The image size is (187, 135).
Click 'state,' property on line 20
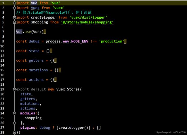(x=26, y=94)
